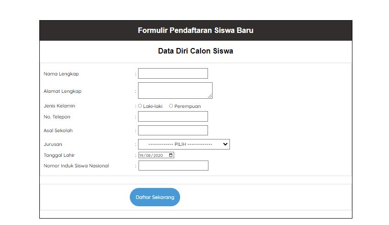Choose the Perempuan radio option
The width and height of the screenshot is (389, 225).
171,106
